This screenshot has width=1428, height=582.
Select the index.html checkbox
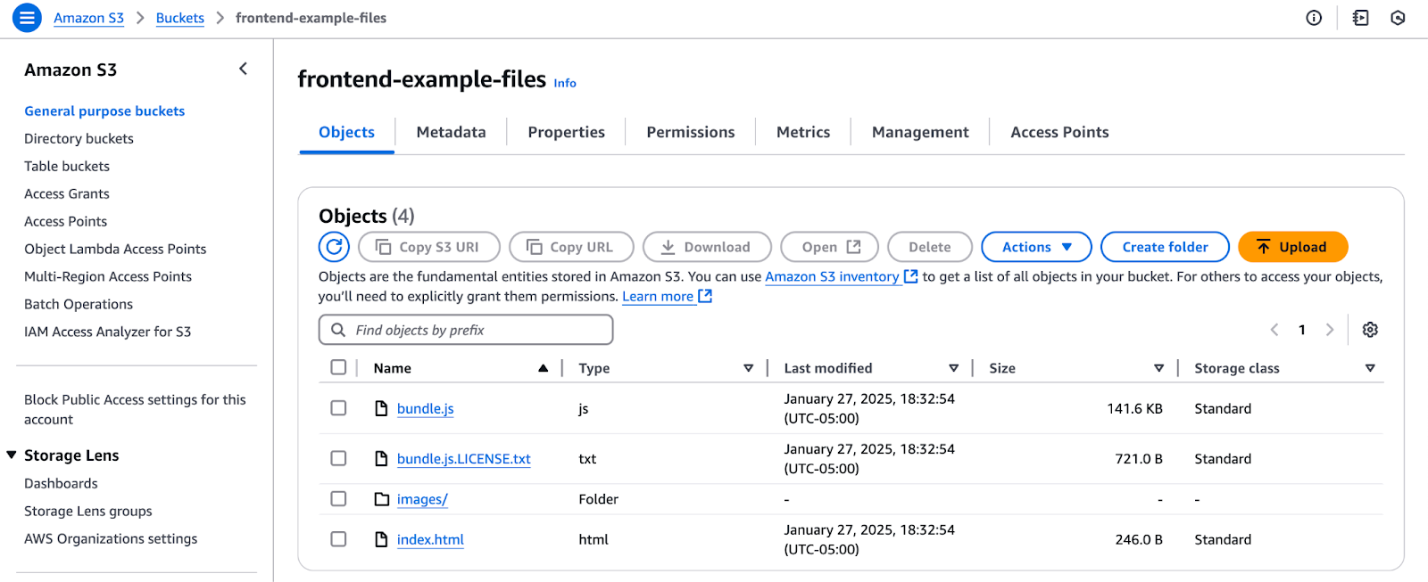[x=338, y=539]
